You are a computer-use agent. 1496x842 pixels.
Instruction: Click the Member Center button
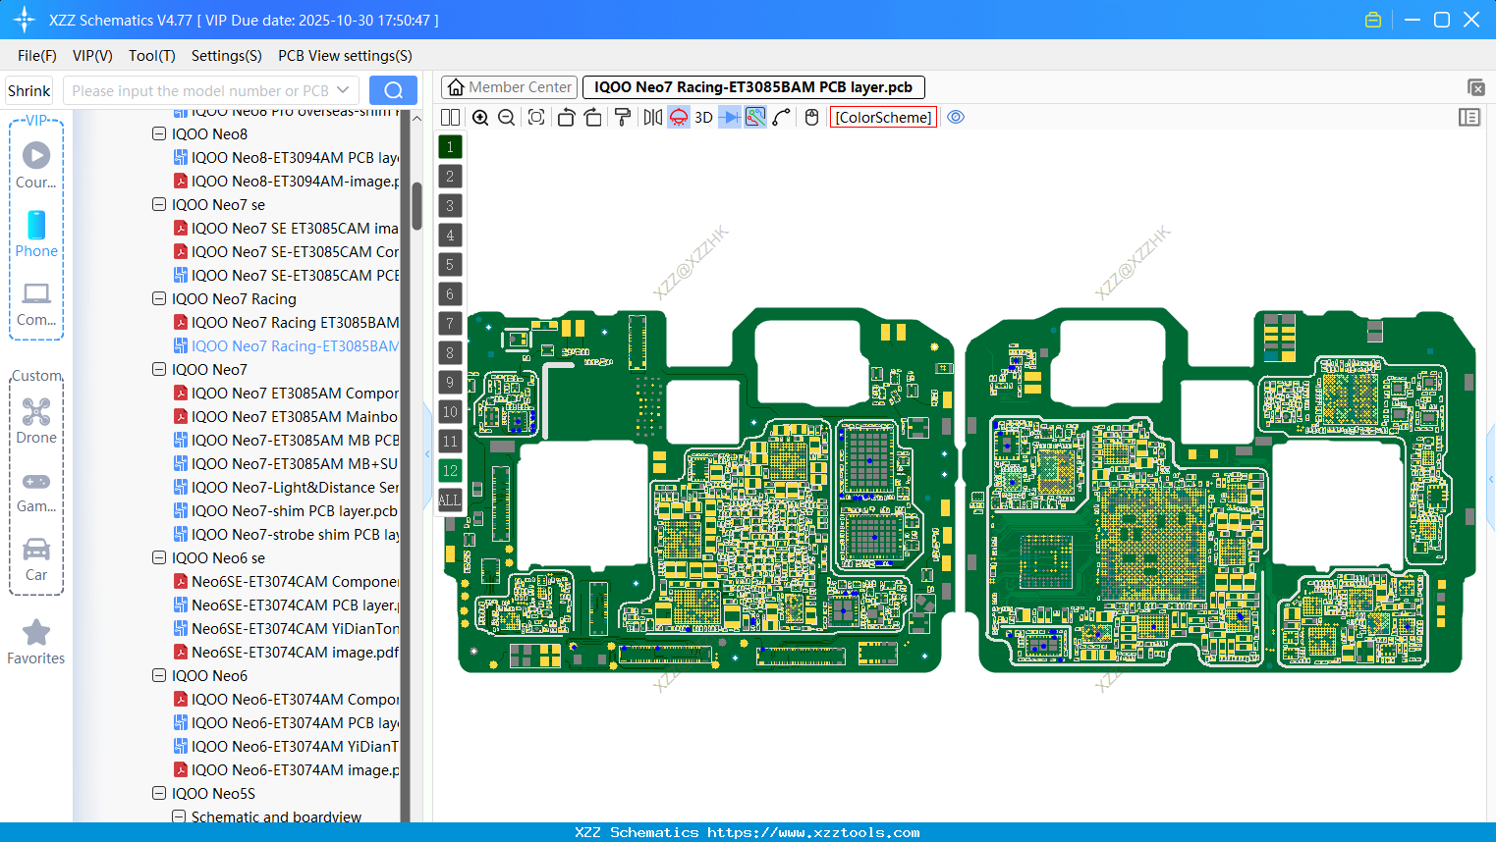coord(508,86)
